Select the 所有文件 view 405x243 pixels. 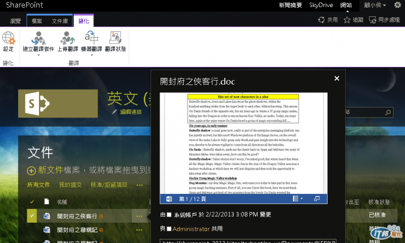(x=38, y=185)
